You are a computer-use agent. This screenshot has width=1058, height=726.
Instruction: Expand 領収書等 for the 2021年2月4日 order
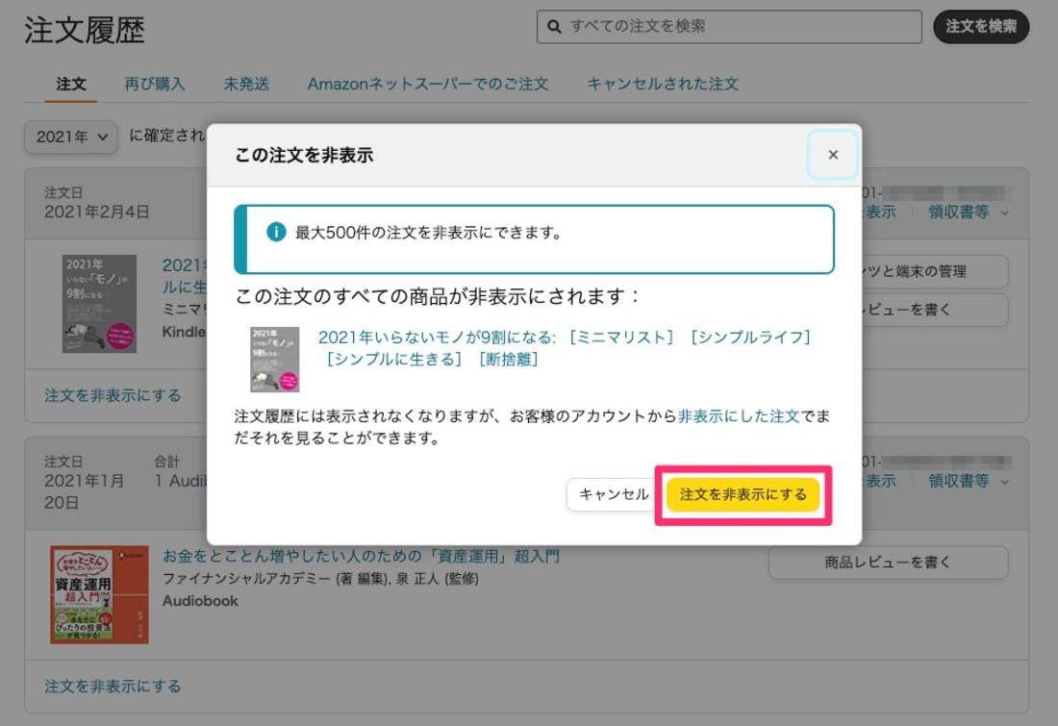pyautogui.click(x=969, y=212)
